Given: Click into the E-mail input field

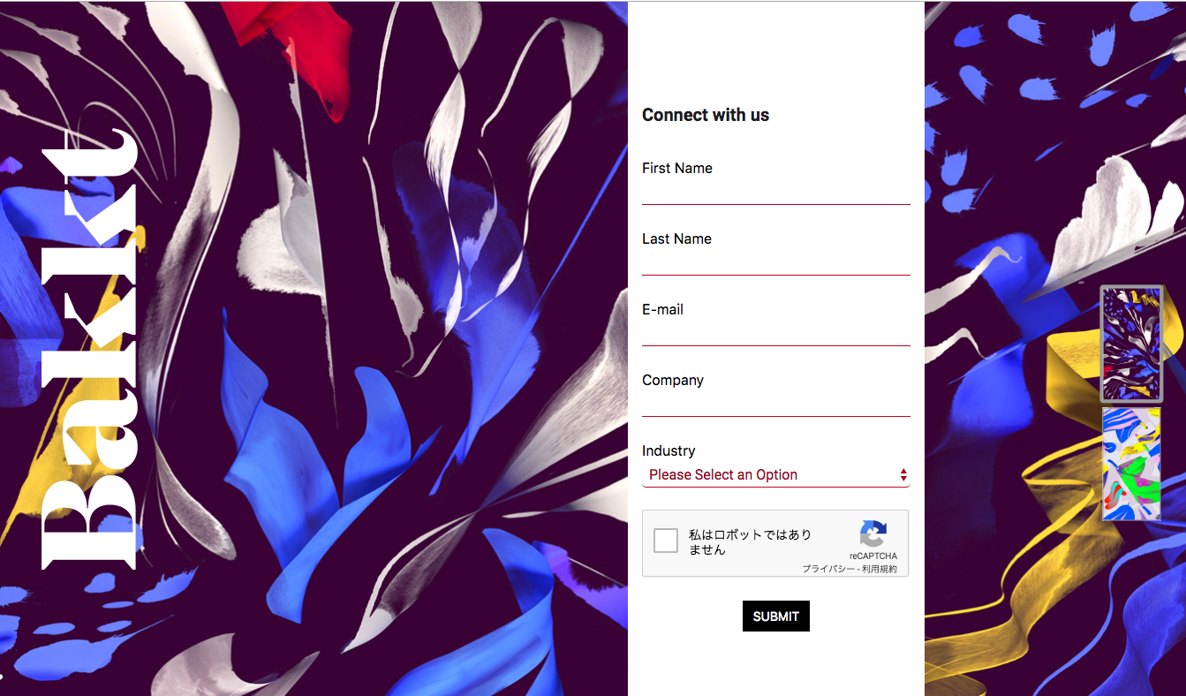Looking at the screenshot, I should click(775, 334).
